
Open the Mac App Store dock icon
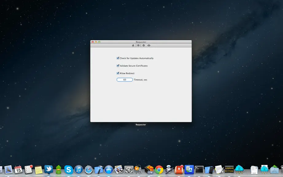pos(109,170)
